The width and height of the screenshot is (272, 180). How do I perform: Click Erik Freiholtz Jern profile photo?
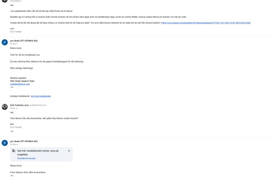tap(5, 107)
